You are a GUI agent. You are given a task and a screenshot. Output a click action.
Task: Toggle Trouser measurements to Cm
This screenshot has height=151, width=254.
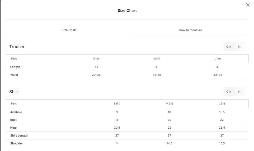coord(229,47)
